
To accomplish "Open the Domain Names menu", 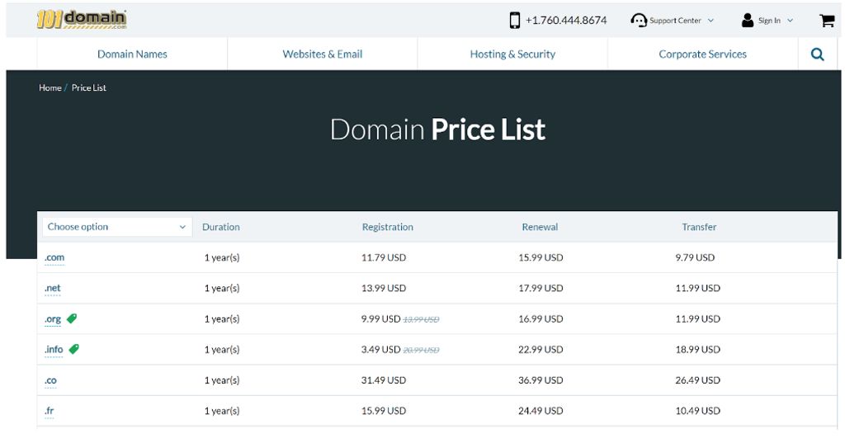I will click(132, 54).
